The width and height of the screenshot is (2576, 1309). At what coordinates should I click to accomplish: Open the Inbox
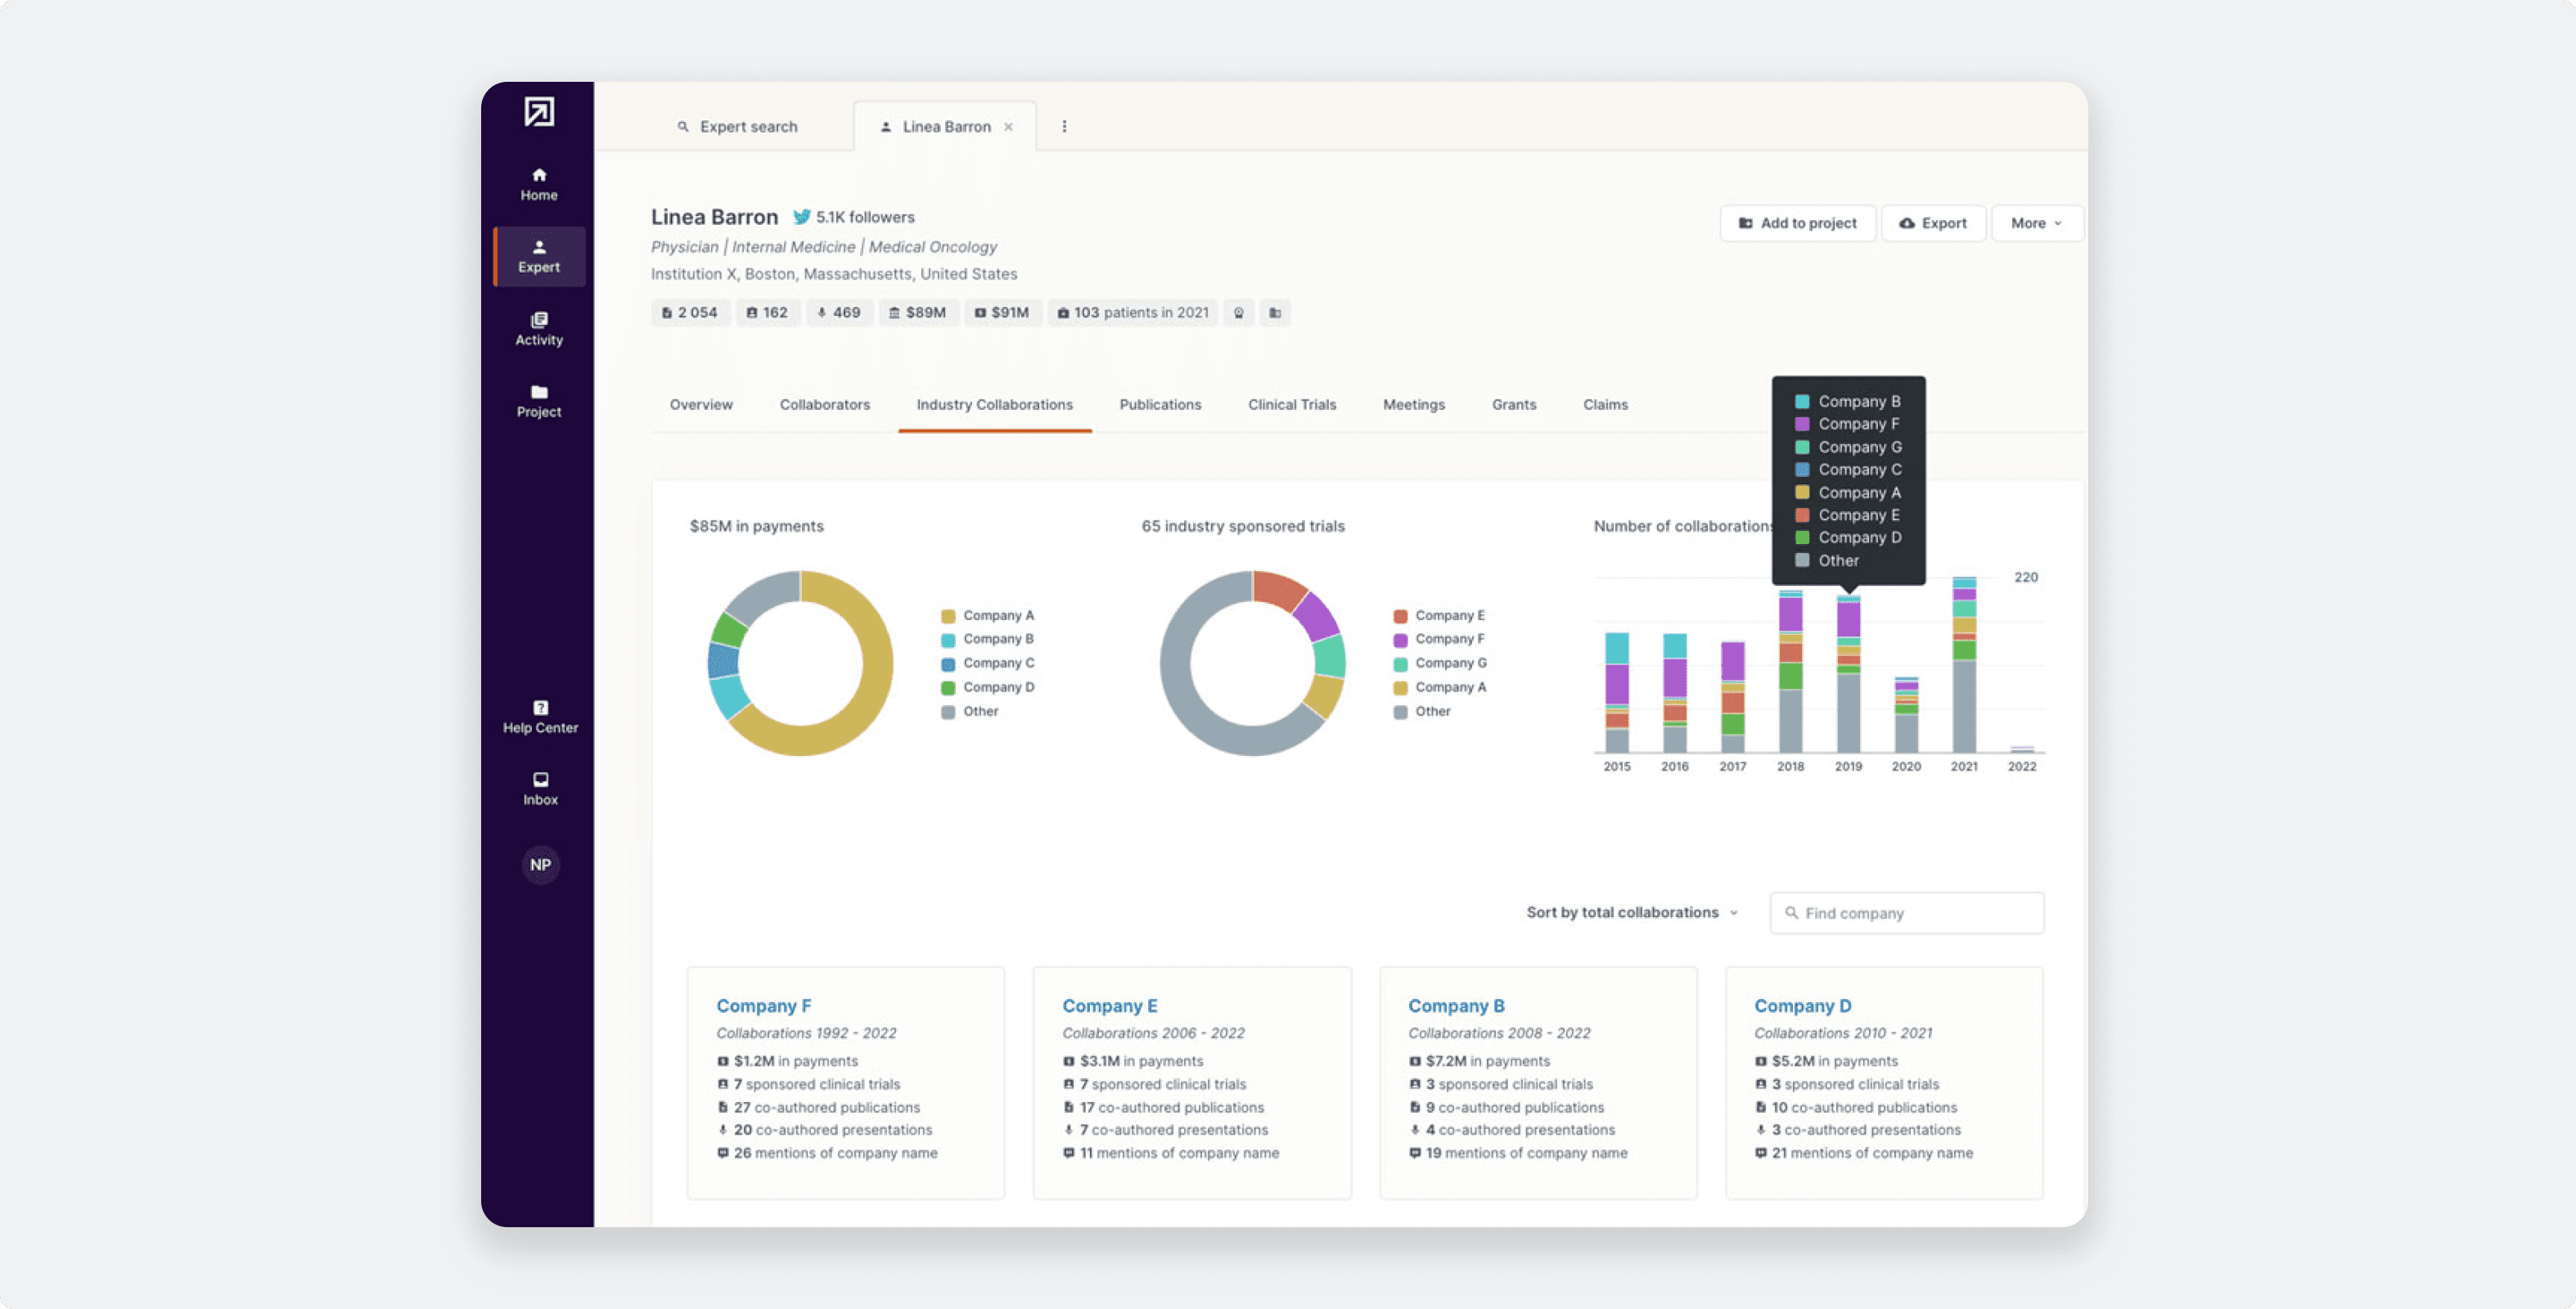click(540, 789)
